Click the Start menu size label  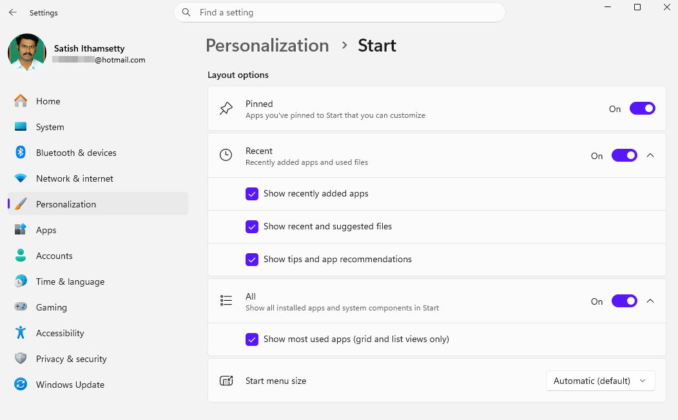(276, 381)
